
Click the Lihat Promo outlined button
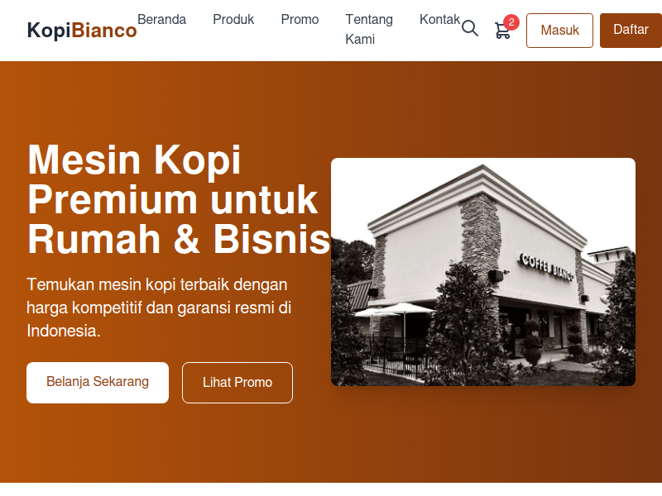click(237, 383)
